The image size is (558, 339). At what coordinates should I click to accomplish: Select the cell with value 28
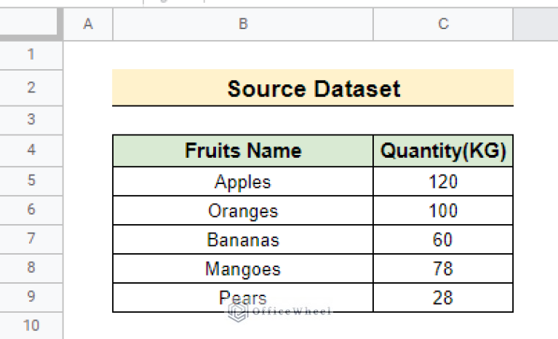(443, 298)
